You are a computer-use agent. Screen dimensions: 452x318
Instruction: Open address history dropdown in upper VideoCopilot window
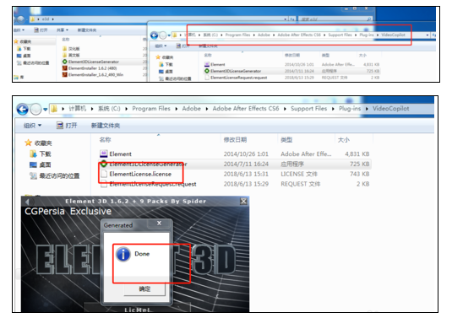click(x=427, y=35)
